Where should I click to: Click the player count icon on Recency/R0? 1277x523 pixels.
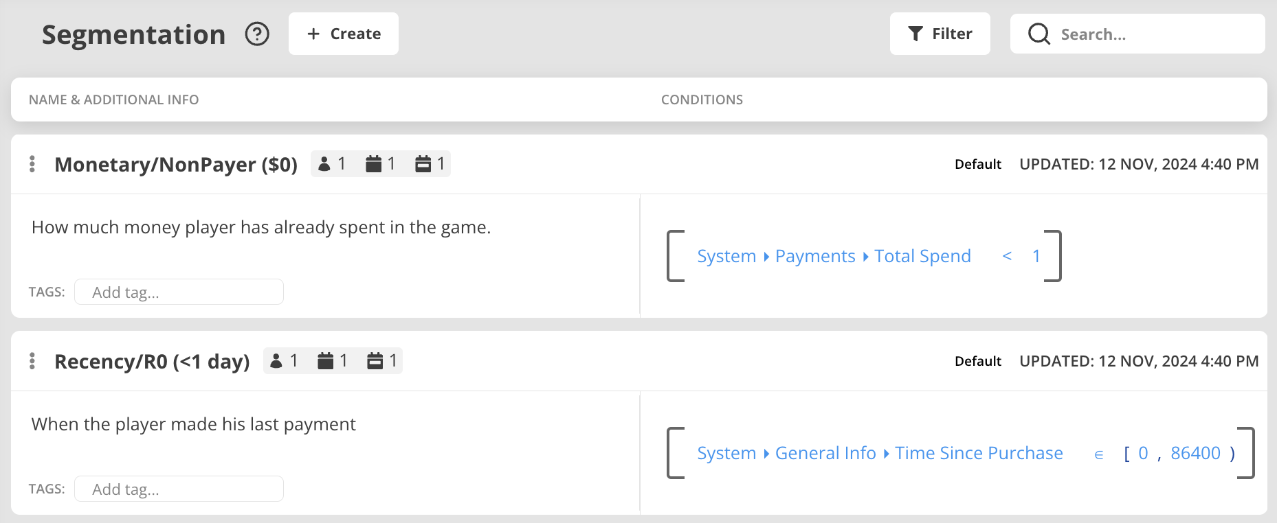tap(276, 361)
